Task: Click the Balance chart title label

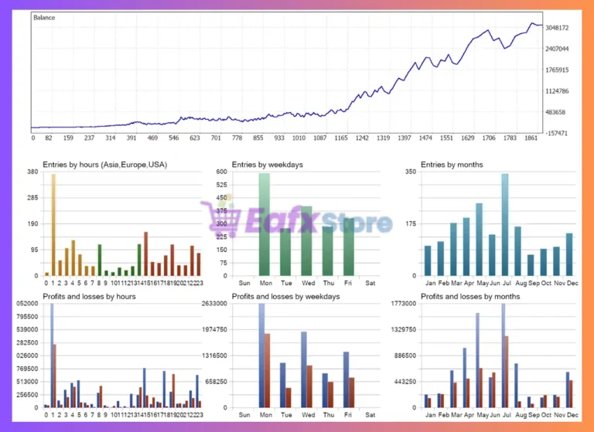Action: [44, 18]
